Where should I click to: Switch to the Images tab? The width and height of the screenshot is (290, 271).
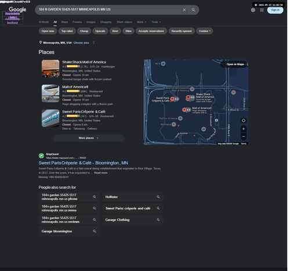tap(91, 22)
